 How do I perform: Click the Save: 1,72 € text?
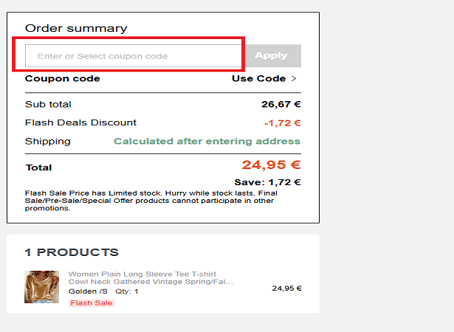[267, 182]
